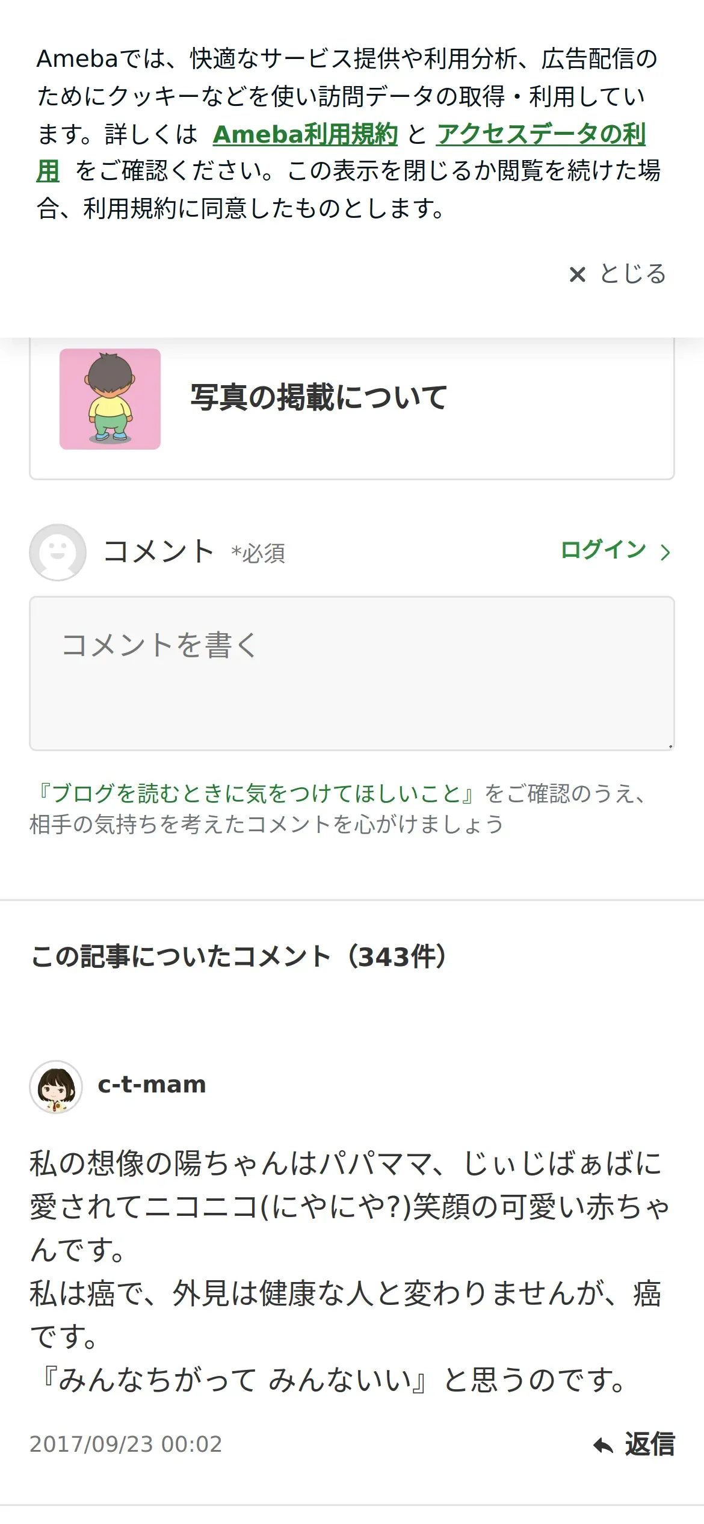The image size is (704, 1524).
Task: Open the Ameba利用規約 link
Action: pos(305,134)
